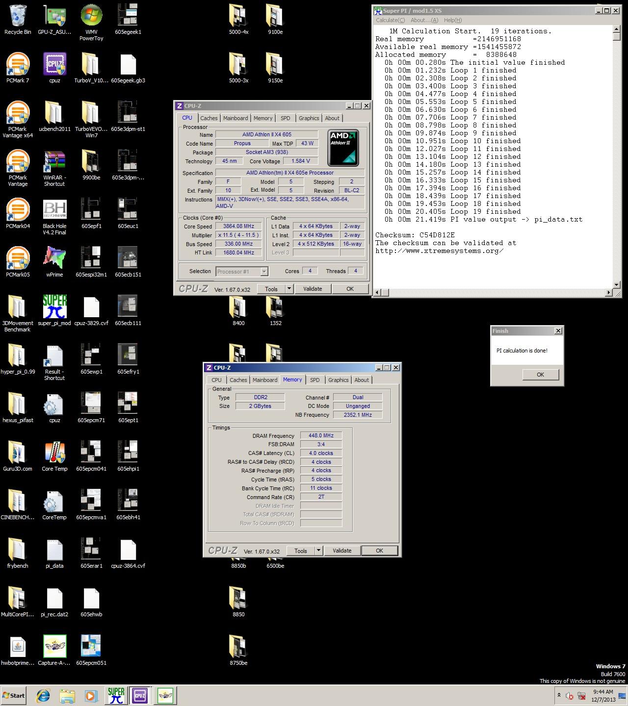Open Calculate menu in Super PI
Image resolution: width=628 pixels, height=706 pixels.
tap(391, 20)
